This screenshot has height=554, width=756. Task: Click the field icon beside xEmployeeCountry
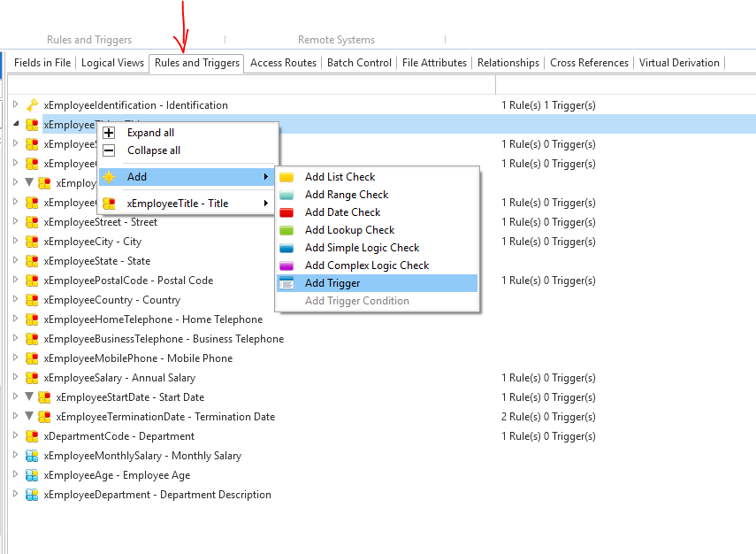pyautogui.click(x=32, y=300)
